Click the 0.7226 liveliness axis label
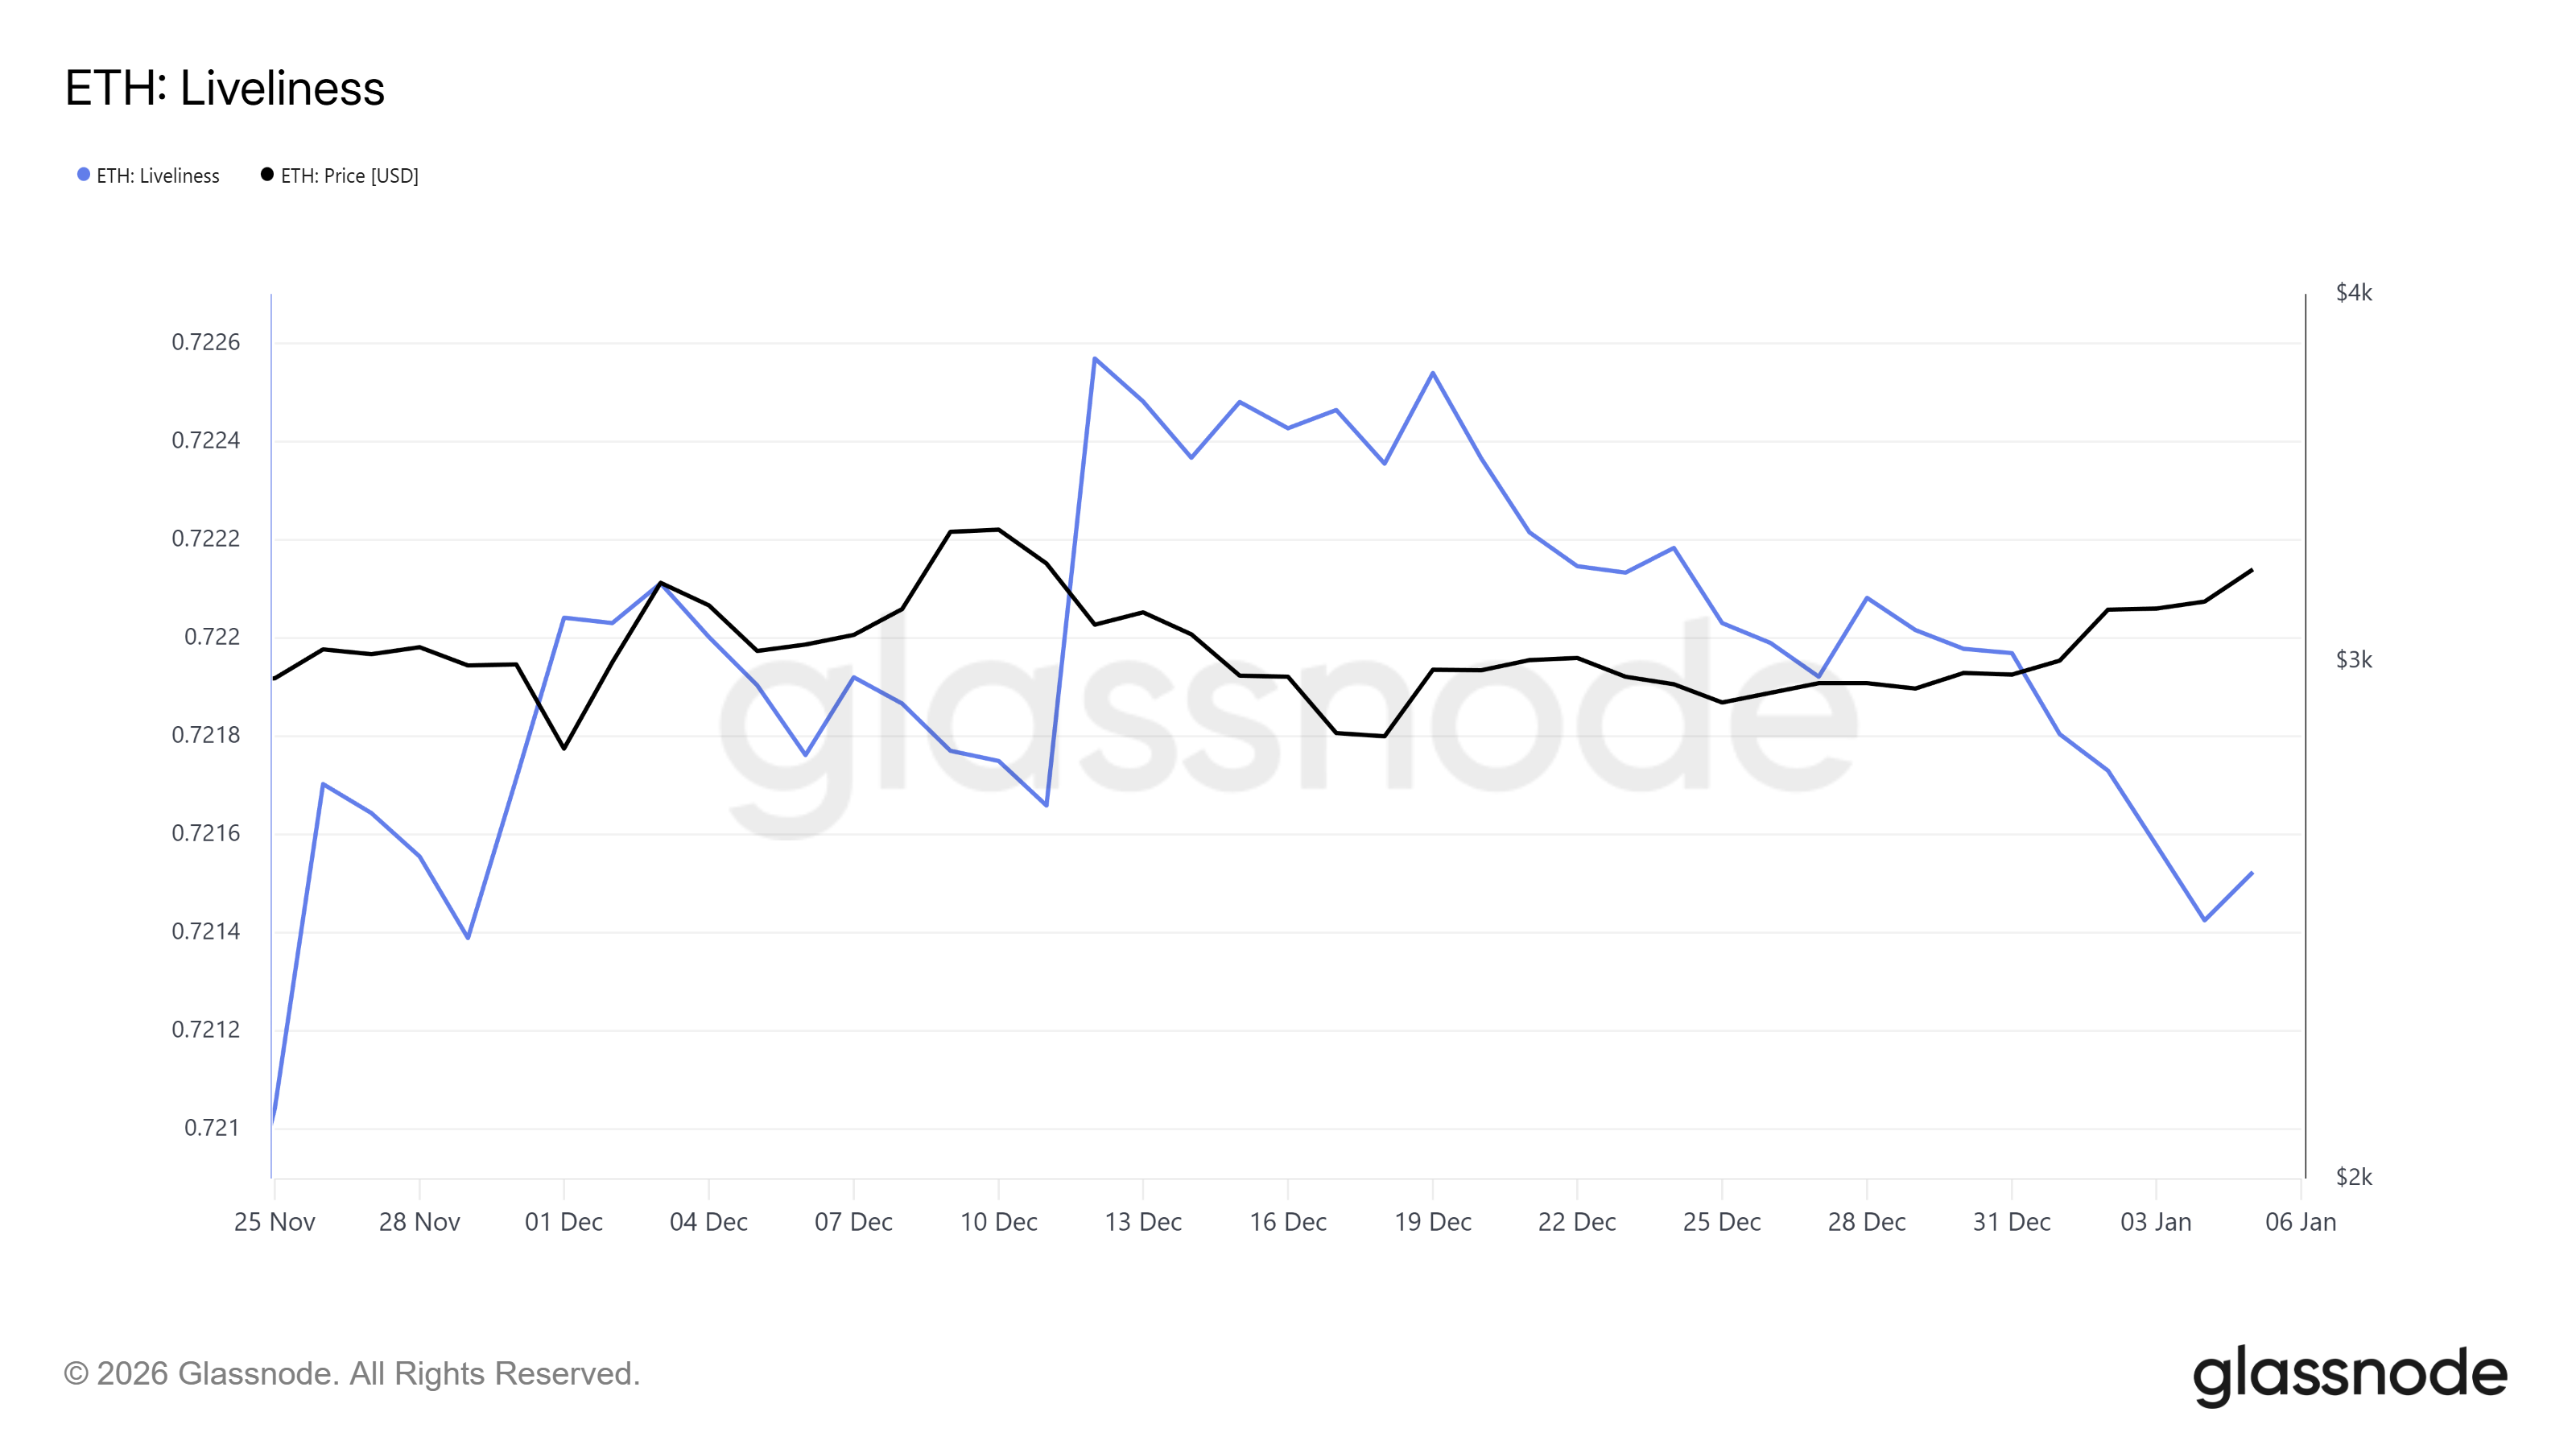 (x=206, y=342)
